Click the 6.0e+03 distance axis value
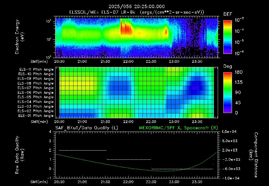269x186 pixels. point(230,141)
